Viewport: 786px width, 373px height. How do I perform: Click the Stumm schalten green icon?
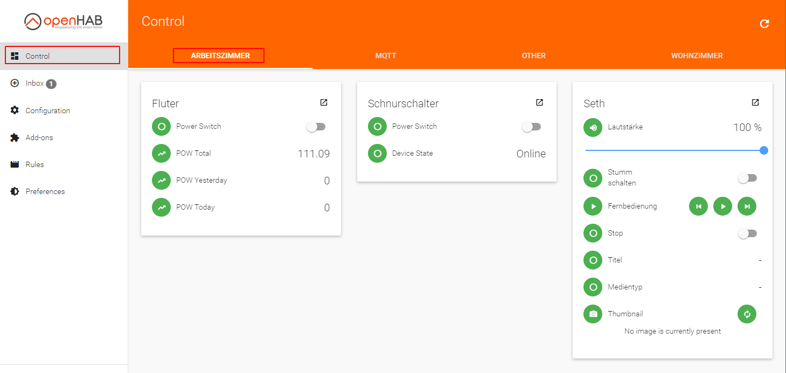(593, 178)
